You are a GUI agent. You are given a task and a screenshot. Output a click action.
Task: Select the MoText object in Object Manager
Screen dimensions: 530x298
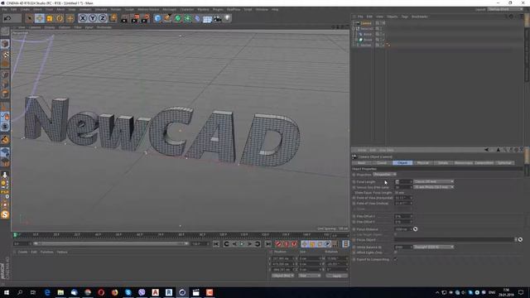point(366,45)
